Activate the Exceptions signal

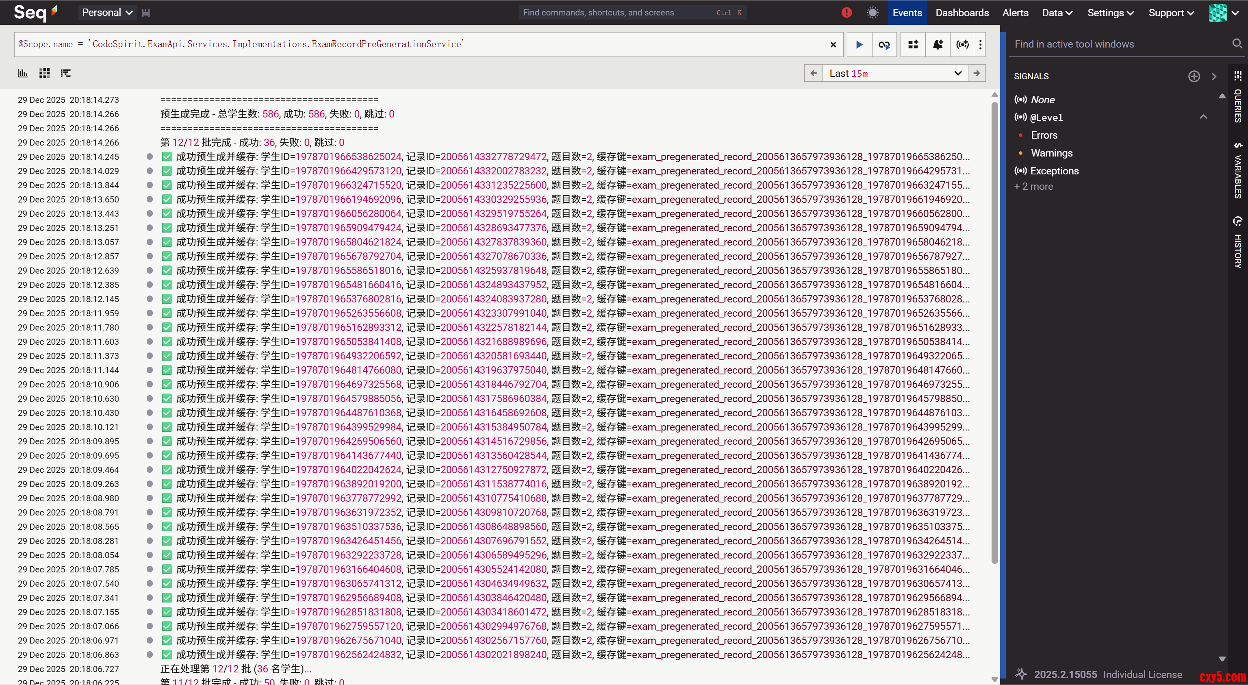click(1054, 171)
